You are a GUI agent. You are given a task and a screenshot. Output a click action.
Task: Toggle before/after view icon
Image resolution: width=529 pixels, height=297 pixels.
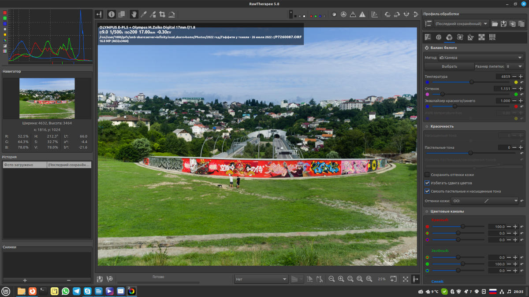click(121, 14)
